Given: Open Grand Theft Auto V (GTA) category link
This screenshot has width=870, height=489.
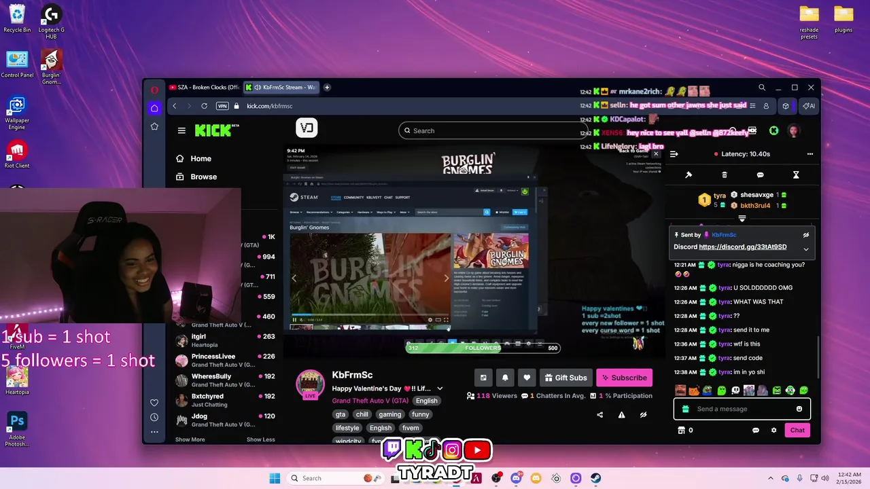Looking at the screenshot, I should [370, 401].
